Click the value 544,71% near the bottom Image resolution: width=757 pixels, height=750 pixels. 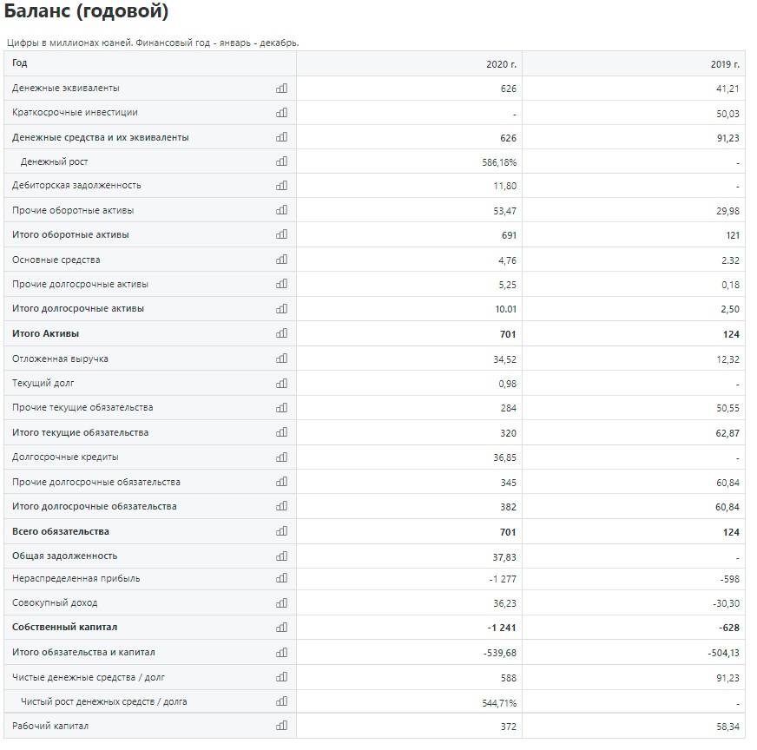point(499,703)
